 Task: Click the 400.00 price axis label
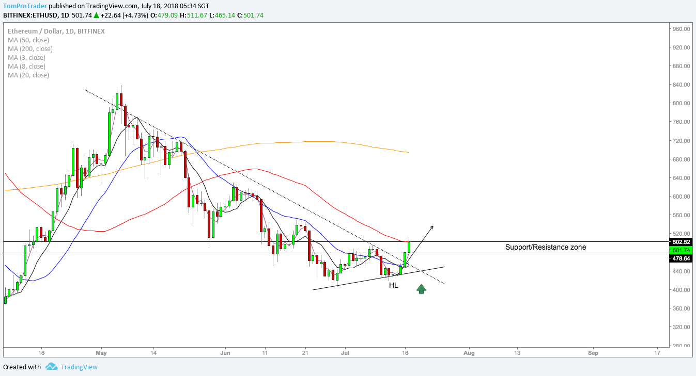point(682,290)
